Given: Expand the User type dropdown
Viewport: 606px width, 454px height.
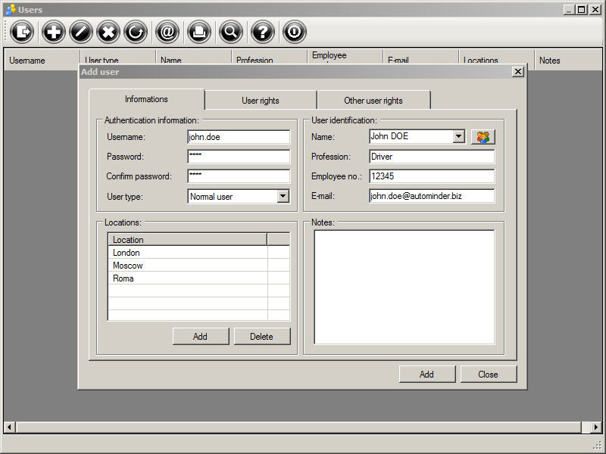Looking at the screenshot, I should pos(283,197).
